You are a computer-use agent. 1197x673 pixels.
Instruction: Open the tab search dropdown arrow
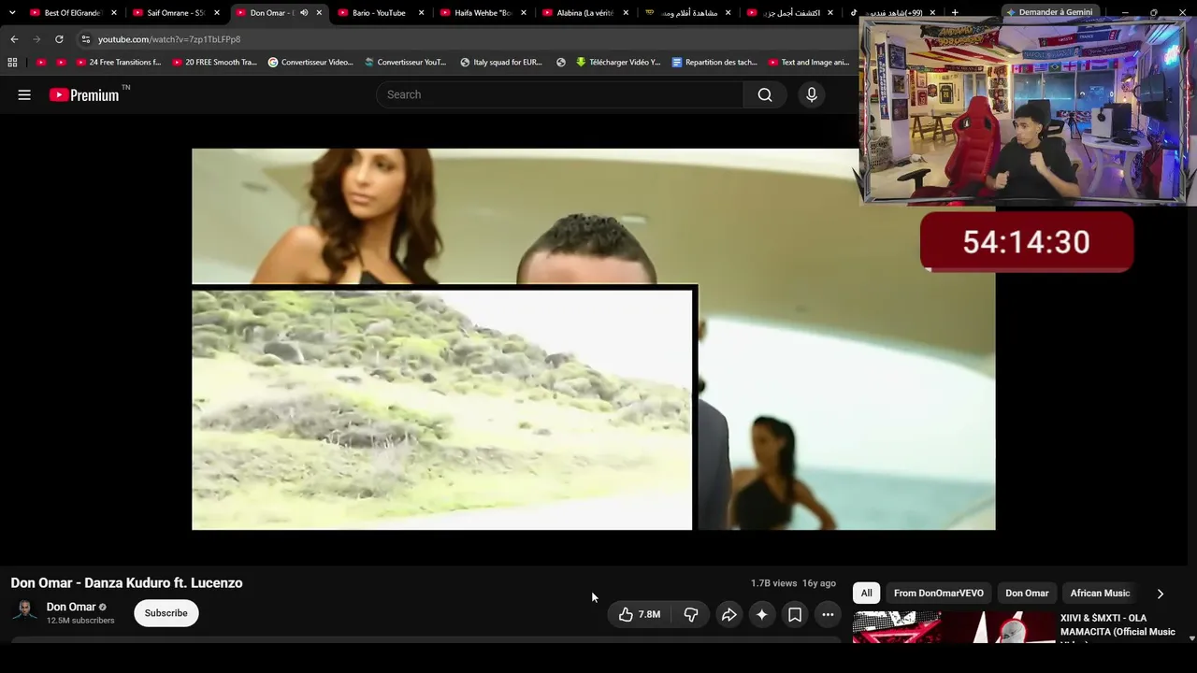tap(12, 13)
